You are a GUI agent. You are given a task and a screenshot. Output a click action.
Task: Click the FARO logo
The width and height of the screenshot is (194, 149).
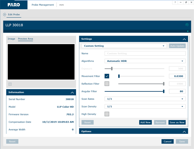tap(14, 5)
